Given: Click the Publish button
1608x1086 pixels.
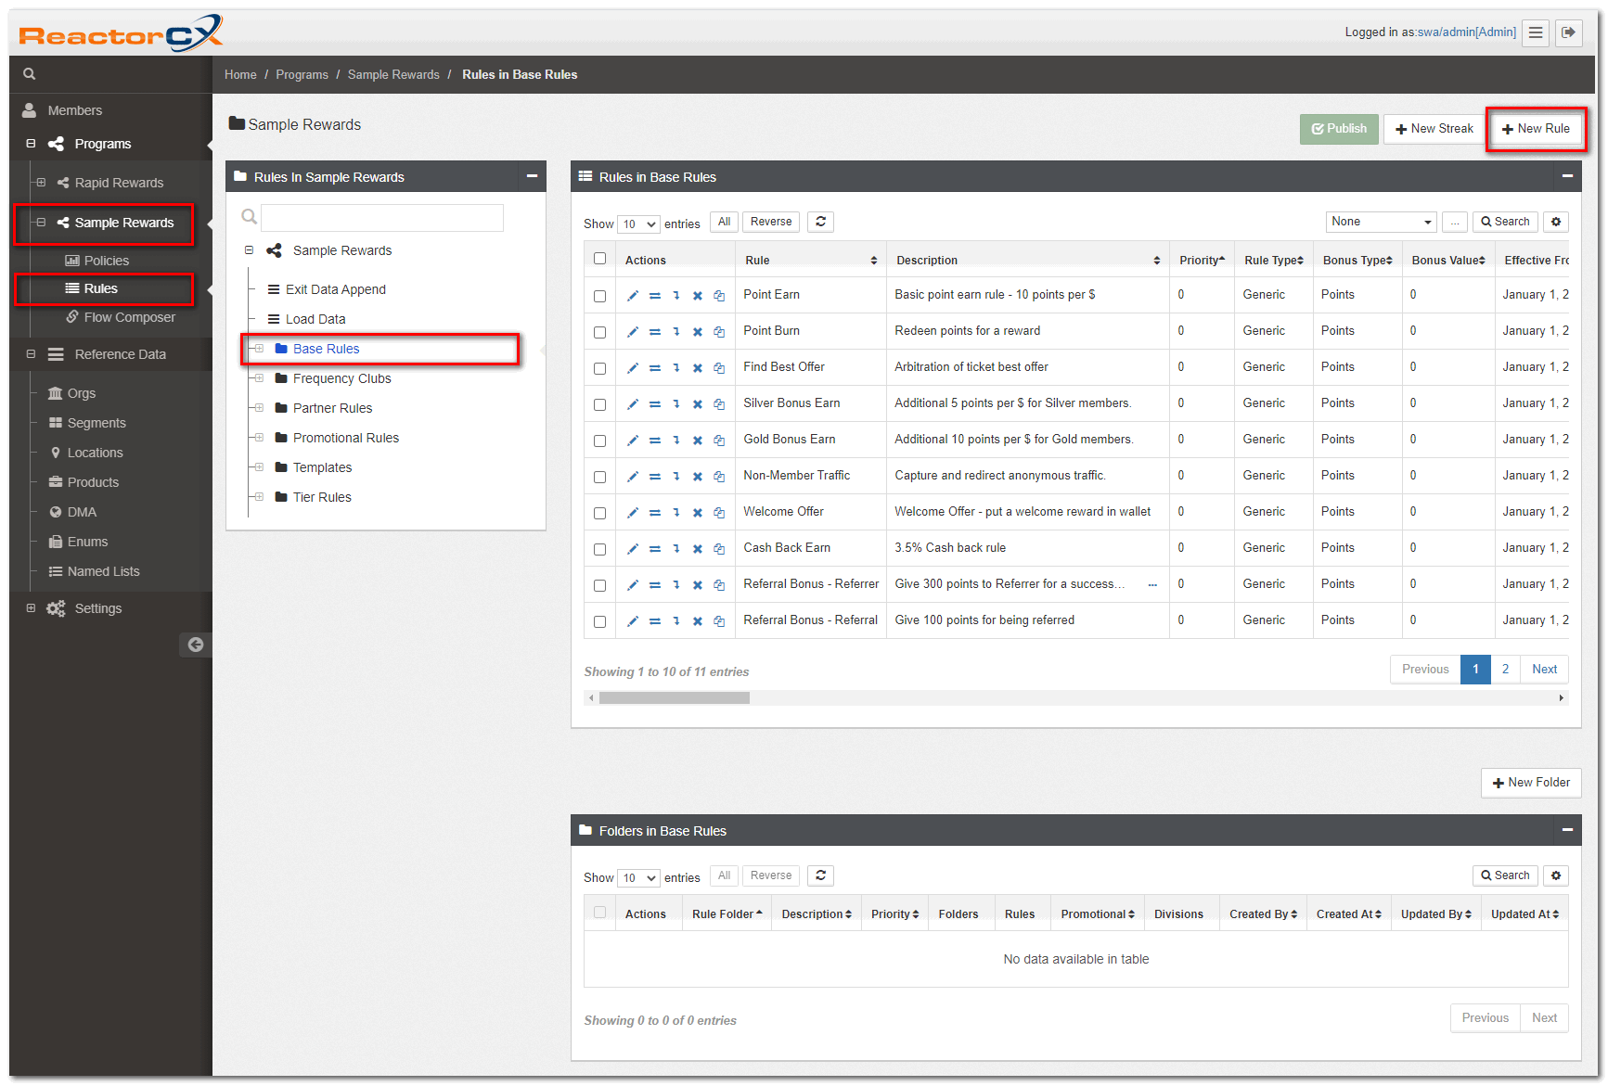Looking at the screenshot, I should click(1338, 129).
